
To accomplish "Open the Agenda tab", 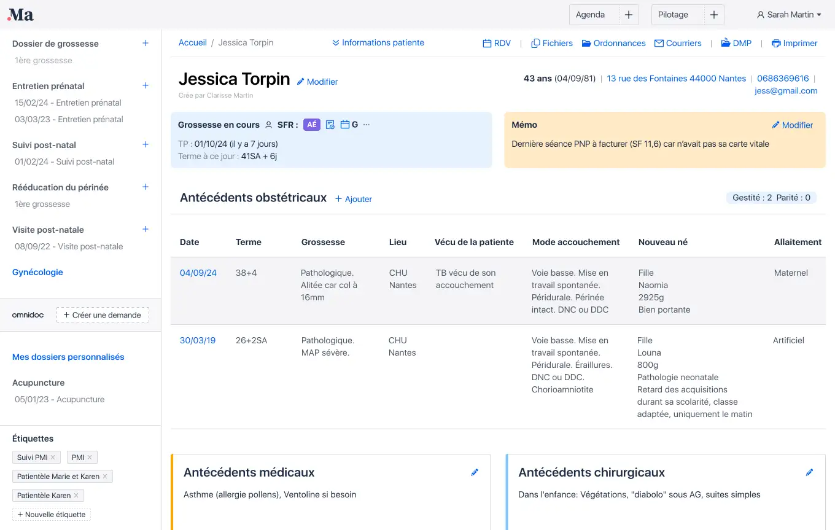I will (x=589, y=14).
